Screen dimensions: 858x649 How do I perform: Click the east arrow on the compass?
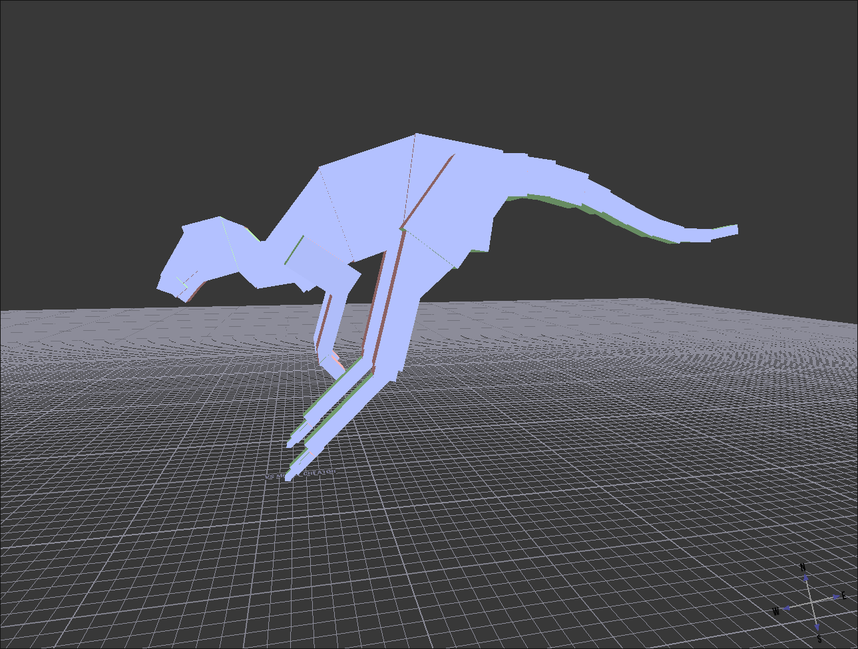point(835,597)
